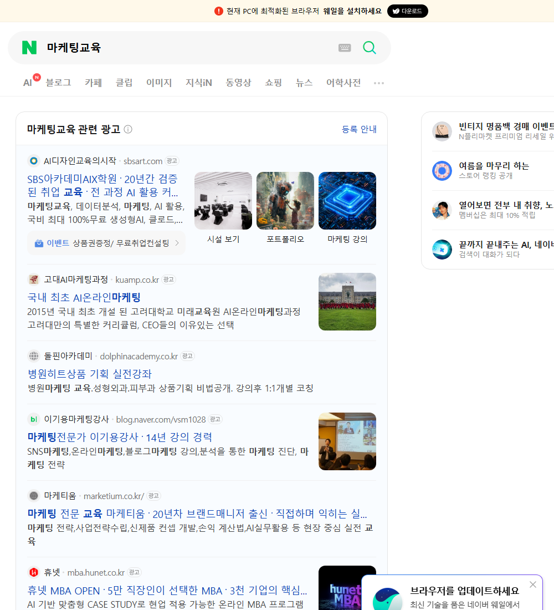Click the hunet MBA thumbnail
Viewport: 554px width, 610px height.
tap(340, 588)
